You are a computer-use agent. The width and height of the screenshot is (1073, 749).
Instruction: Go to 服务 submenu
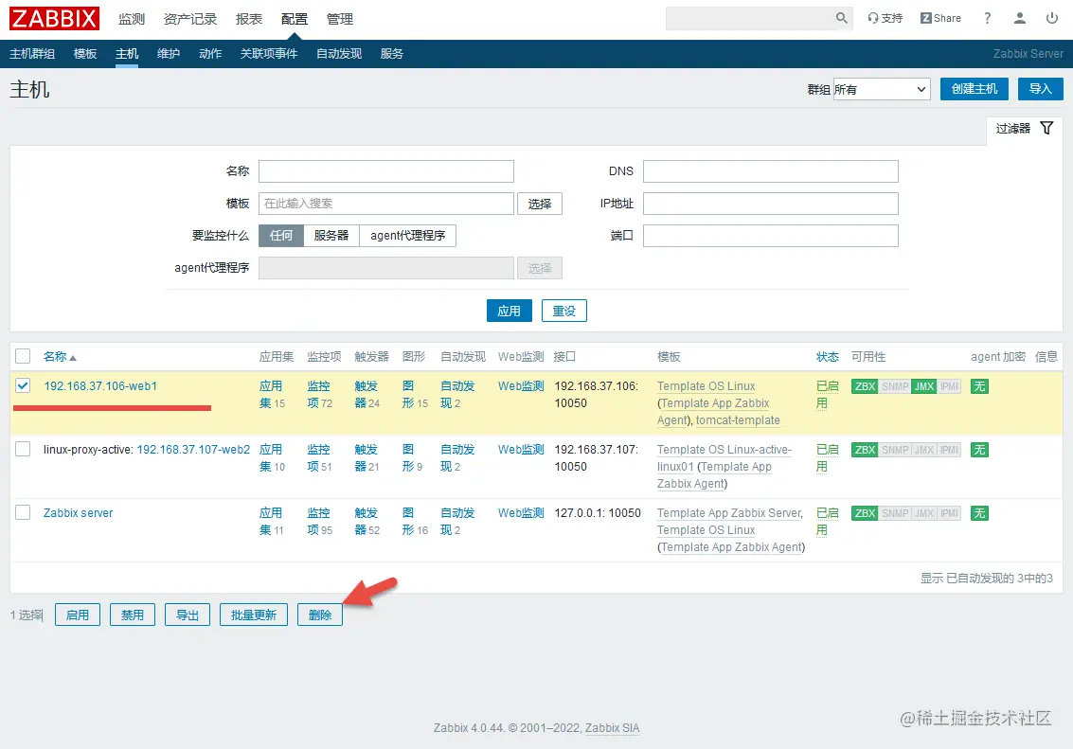click(391, 53)
